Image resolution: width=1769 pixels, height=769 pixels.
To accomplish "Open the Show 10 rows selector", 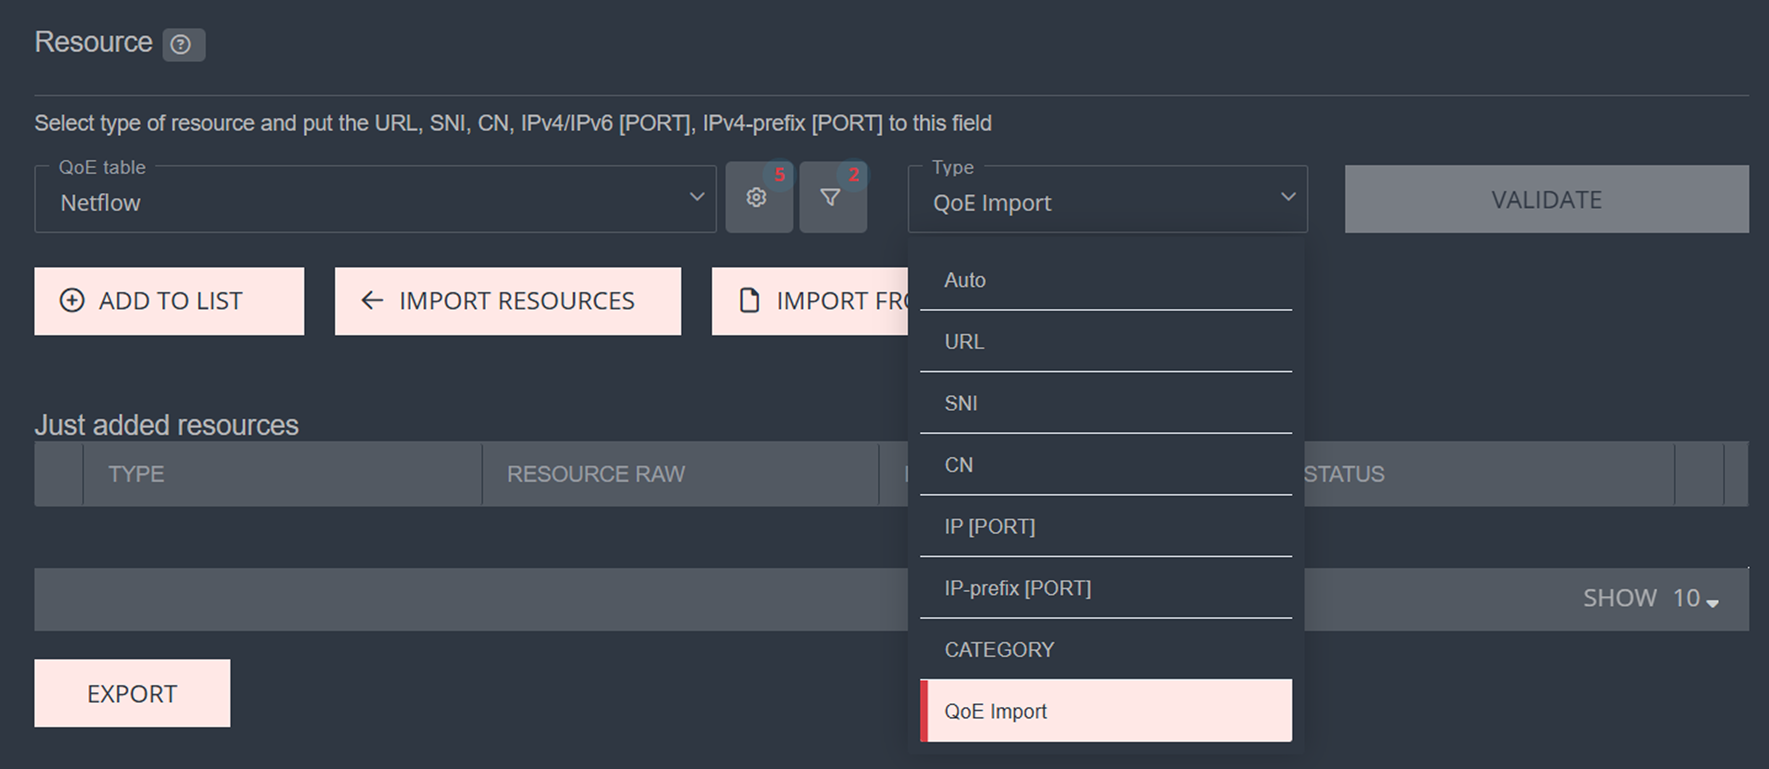I will coord(1695,598).
